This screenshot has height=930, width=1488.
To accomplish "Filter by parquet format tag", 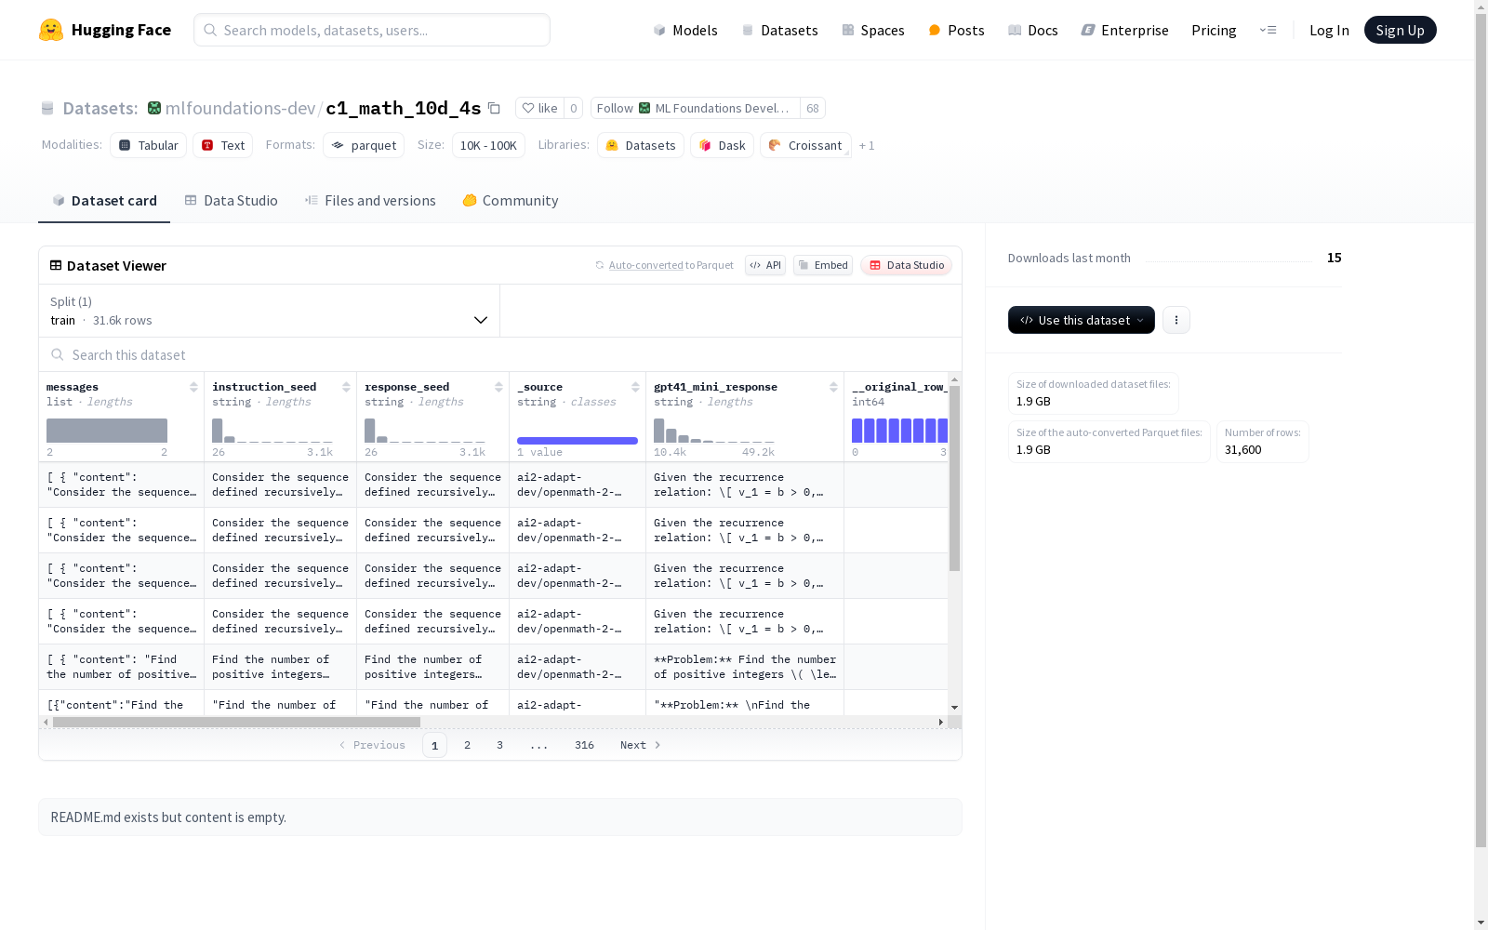I will pyautogui.click(x=364, y=145).
